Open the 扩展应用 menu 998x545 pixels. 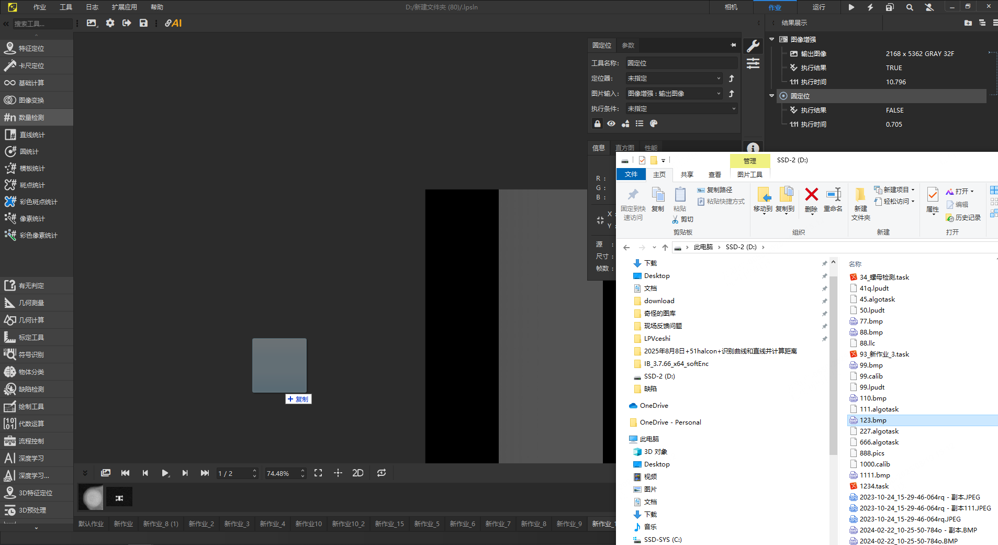click(x=124, y=7)
